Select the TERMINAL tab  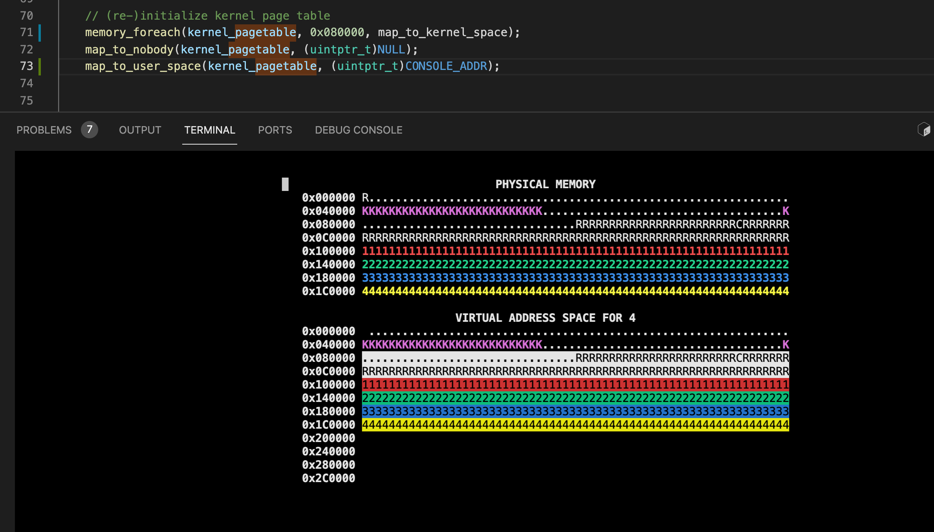click(209, 130)
